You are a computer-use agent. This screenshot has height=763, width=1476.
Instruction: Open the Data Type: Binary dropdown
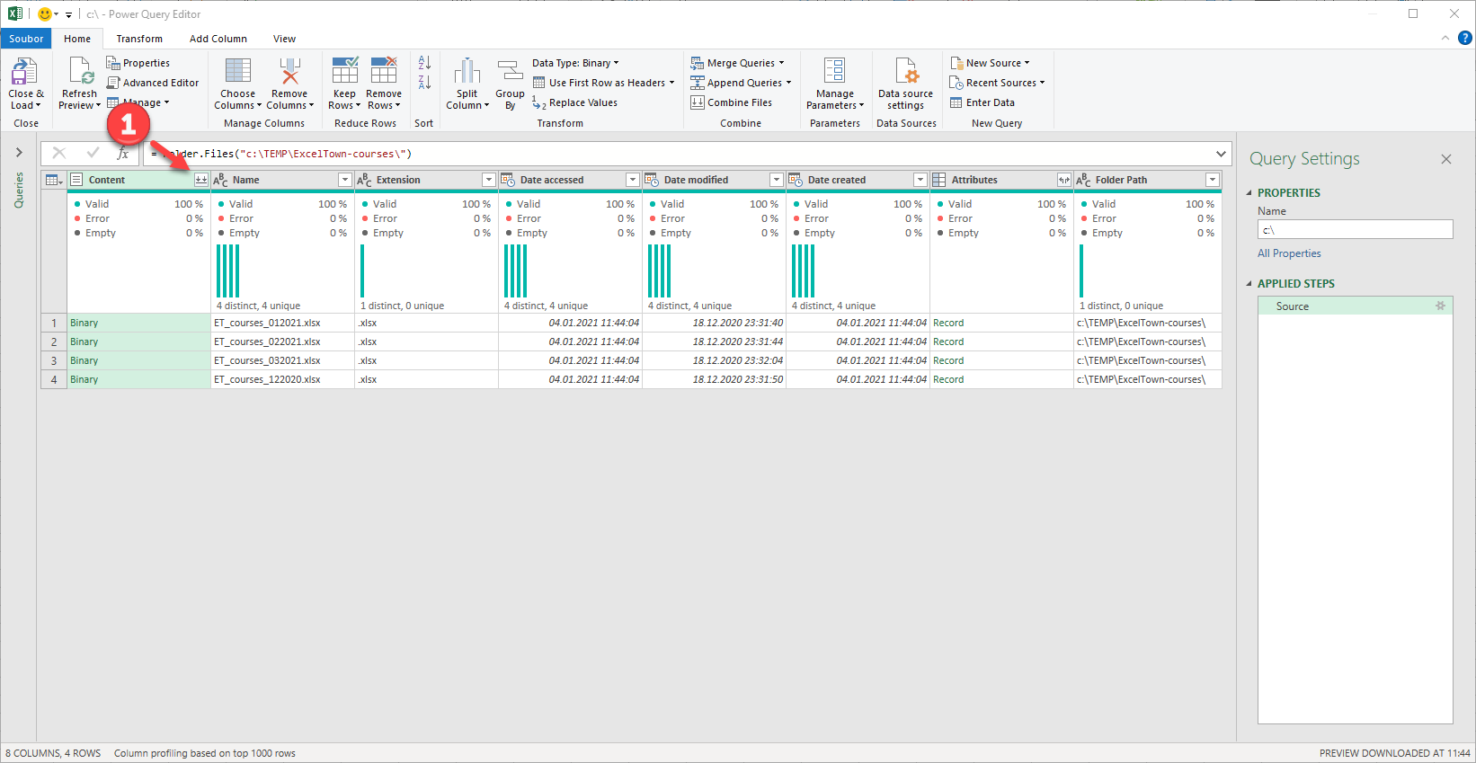pyautogui.click(x=575, y=63)
